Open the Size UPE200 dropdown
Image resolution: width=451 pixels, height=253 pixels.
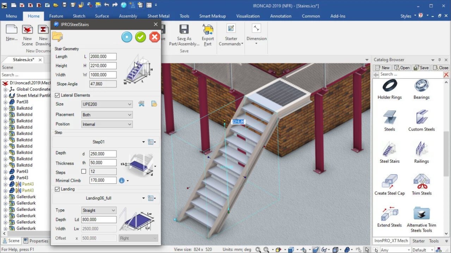click(x=107, y=104)
